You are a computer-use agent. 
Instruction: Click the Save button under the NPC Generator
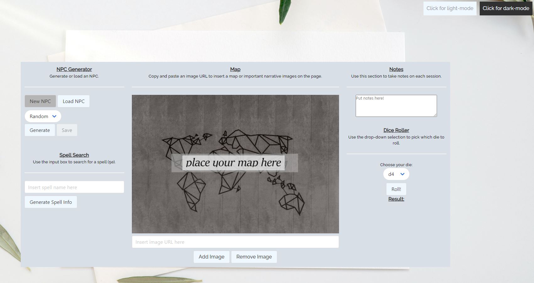point(67,130)
